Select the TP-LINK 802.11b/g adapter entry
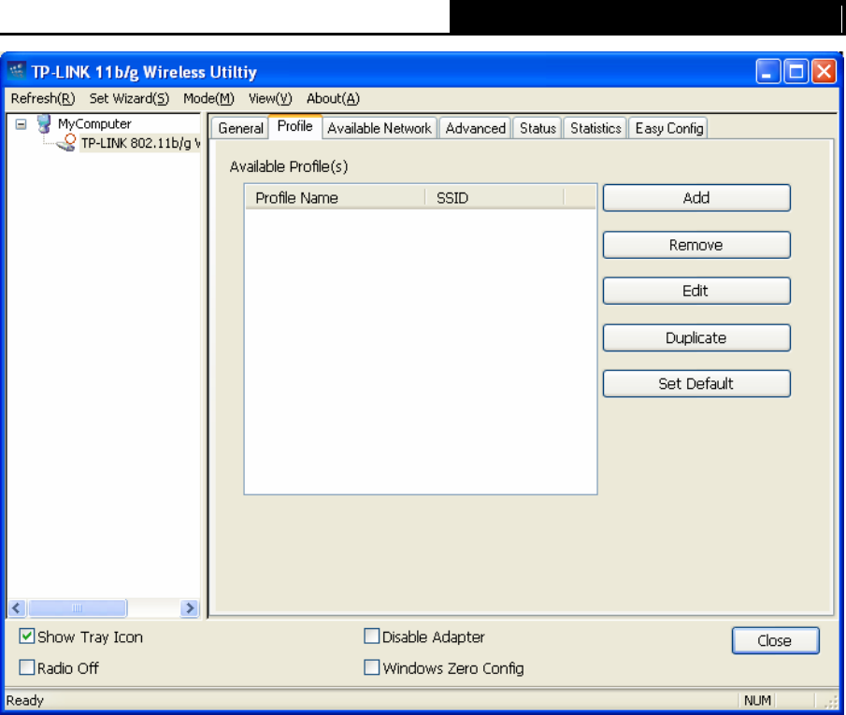The width and height of the screenshot is (846, 715). [x=140, y=144]
